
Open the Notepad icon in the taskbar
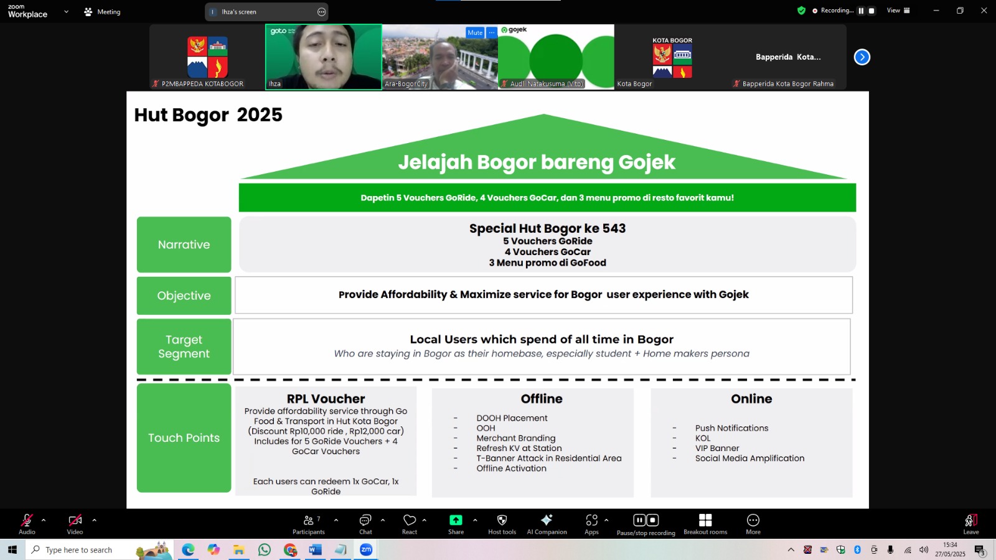[341, 549]
